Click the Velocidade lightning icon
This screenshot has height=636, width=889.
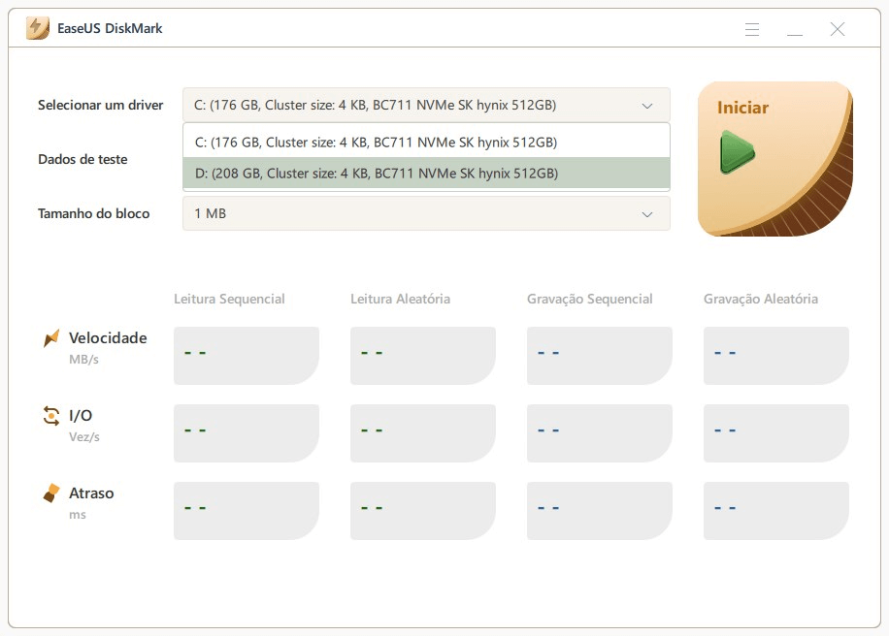[51, 338]
